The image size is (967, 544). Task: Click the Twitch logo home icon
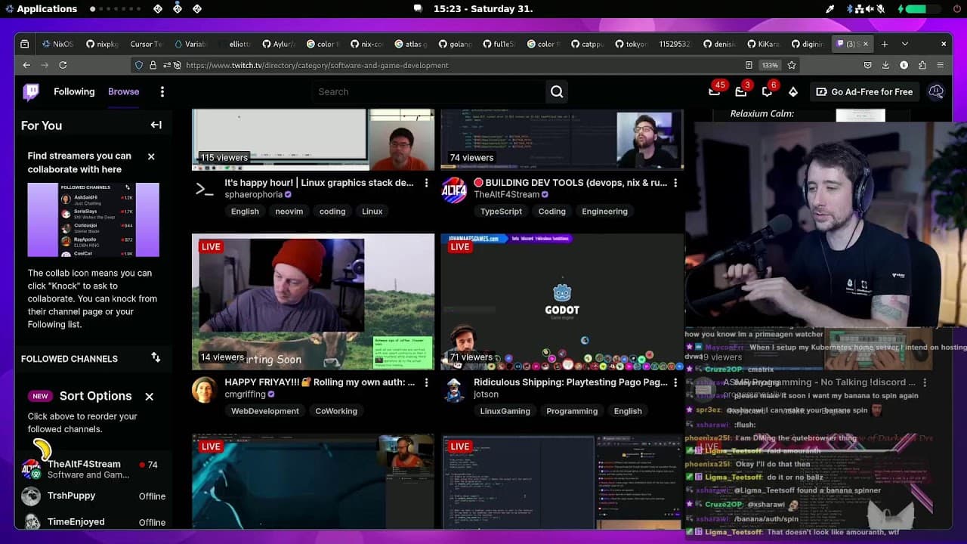(x=31, y=92)
